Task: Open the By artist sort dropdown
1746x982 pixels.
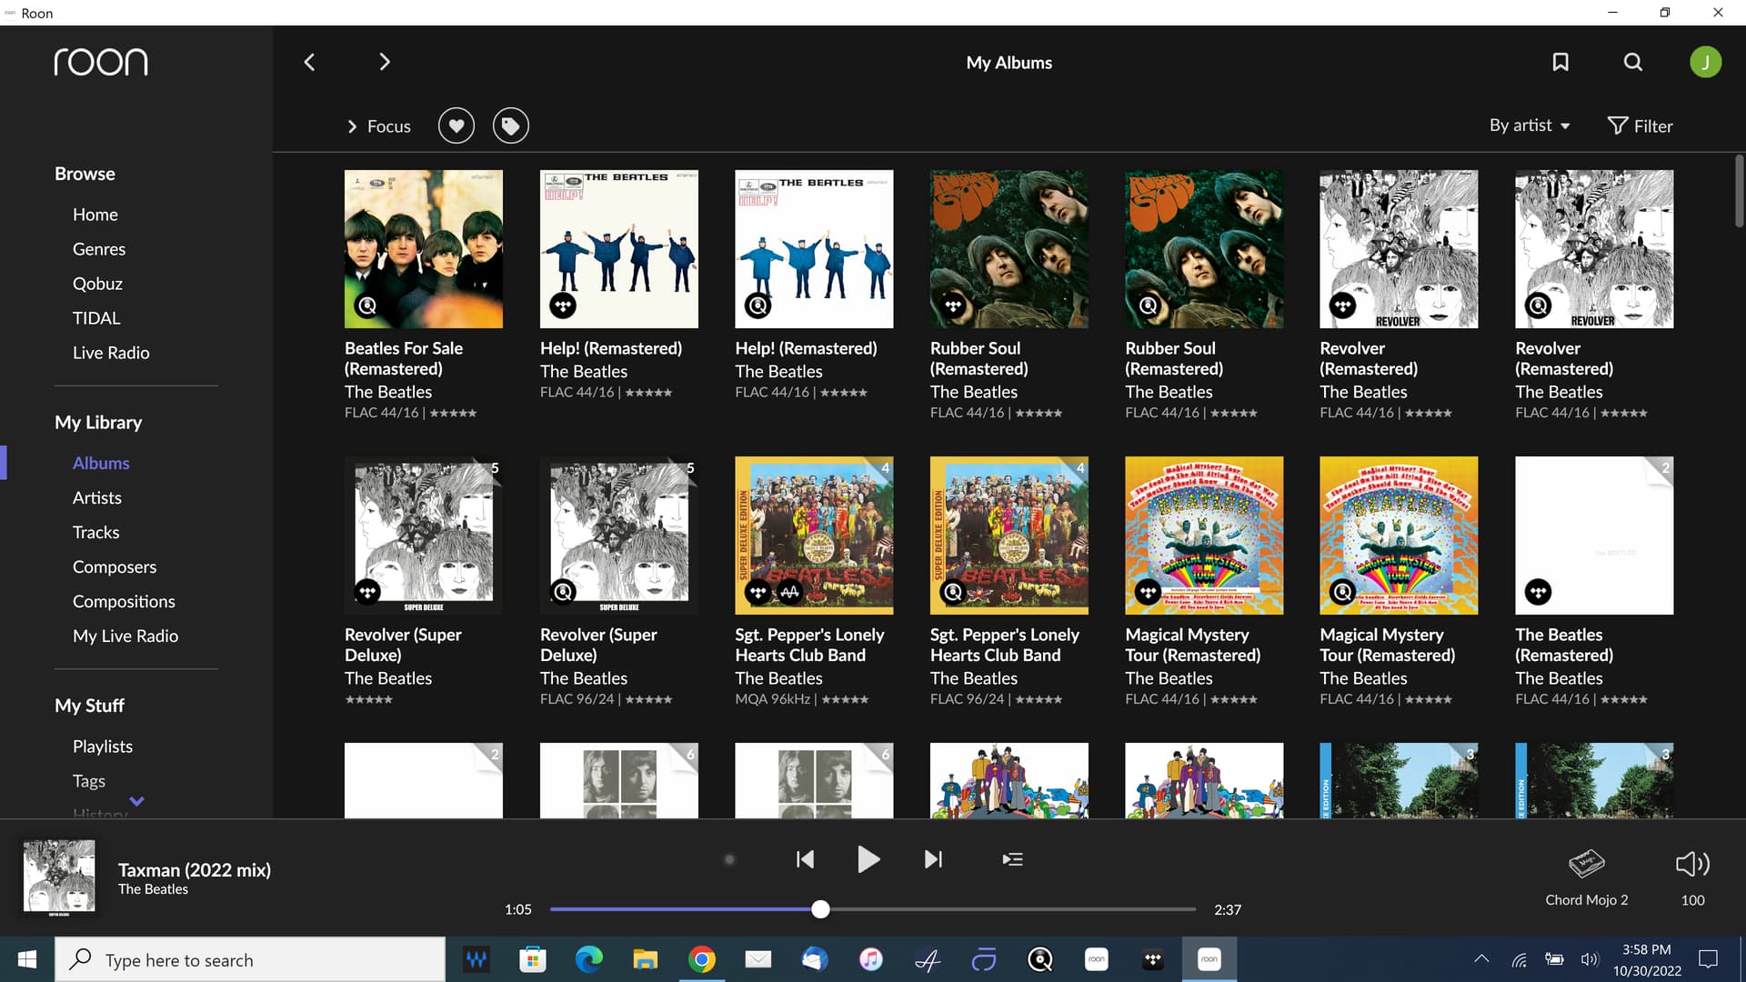Action: pyautogui.click(x=1530, y=125)
